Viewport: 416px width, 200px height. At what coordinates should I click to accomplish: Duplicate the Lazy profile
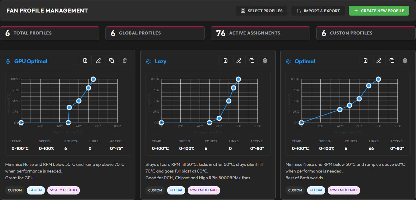(x=252, y=60)
